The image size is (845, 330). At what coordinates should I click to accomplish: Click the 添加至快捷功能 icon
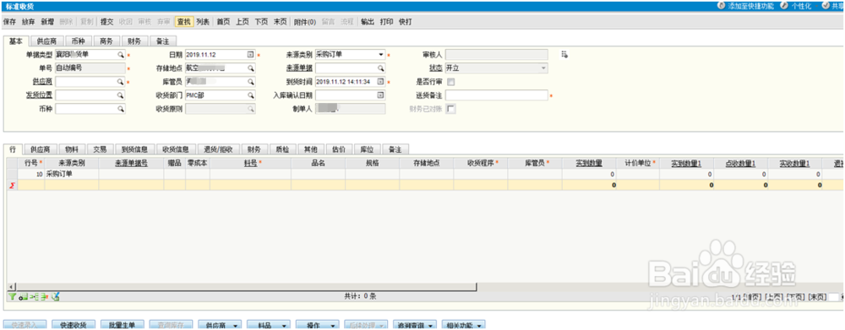pyautogui.click(x=722, y=5)
